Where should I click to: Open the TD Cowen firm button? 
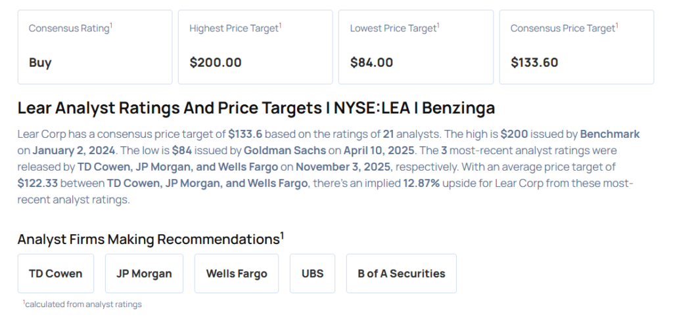click(56, 274)
